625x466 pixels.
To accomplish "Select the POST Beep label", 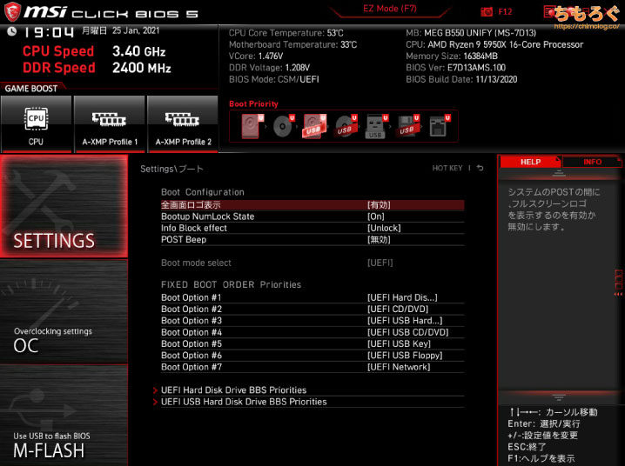I will click(184, 240).
